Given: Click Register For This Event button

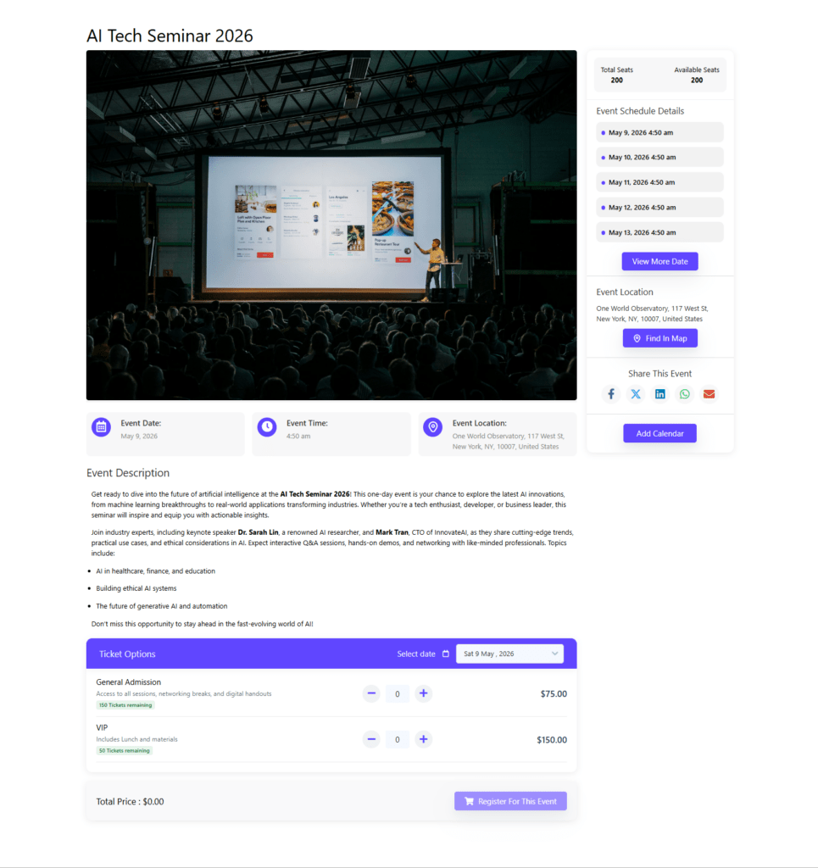Looking at the screenshot, I should pos(510,801).
